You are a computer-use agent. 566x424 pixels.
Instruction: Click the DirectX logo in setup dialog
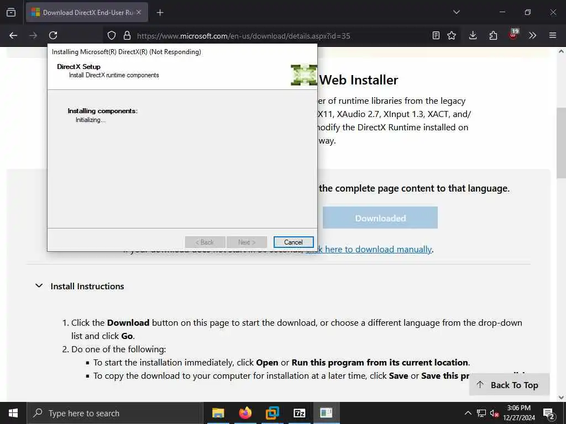click(x=304, y=75)
